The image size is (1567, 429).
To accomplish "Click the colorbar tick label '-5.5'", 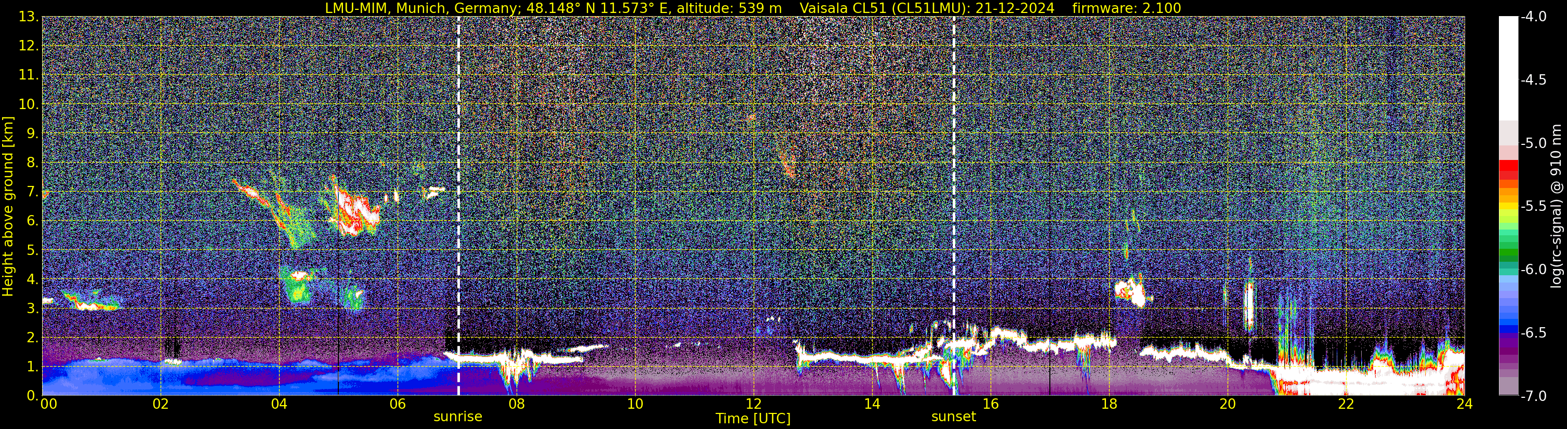I will [x=1533, y=206].
